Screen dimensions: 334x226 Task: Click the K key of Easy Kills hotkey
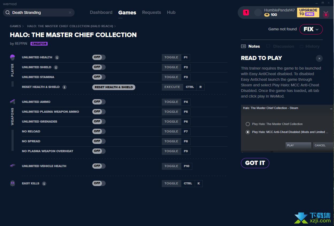click(x=199, y=183)
